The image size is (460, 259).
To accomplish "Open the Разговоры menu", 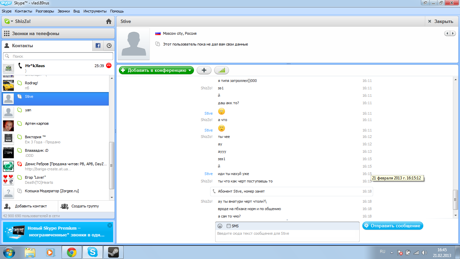I will pos(45,11).
